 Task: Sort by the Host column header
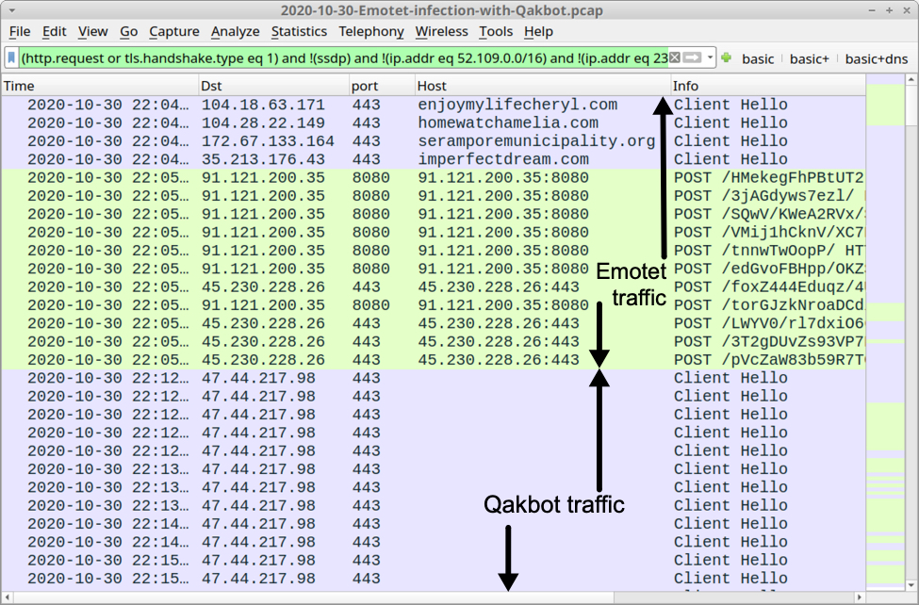[543, 86]
